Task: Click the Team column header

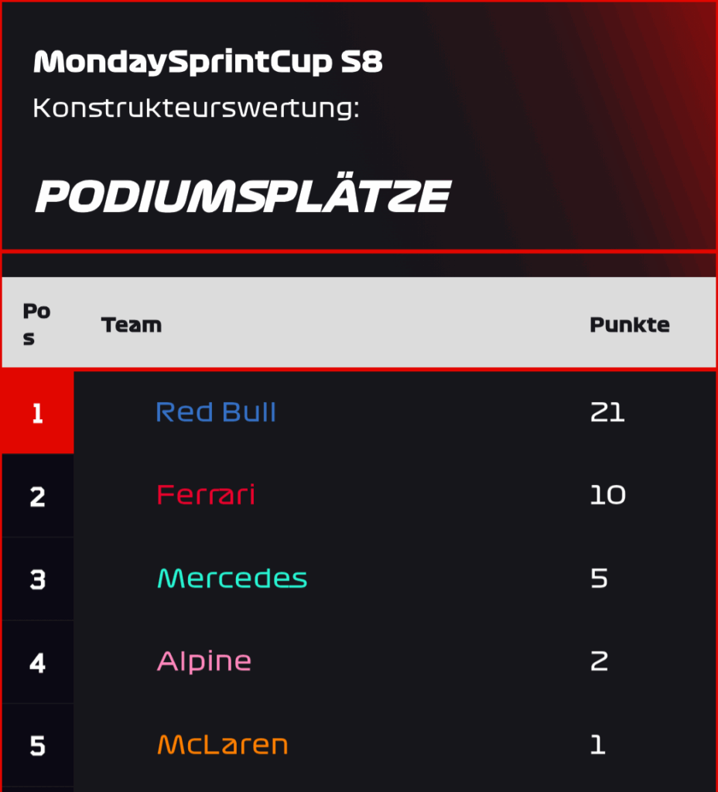Action: tap(132, 325)
